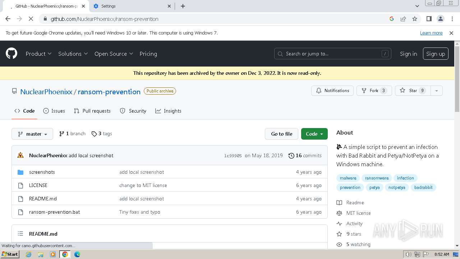Image resolution: width=460 pixels, height=259 pixels.
Task: Open the Windows Start menu
Action: click(x=10, y=254)
